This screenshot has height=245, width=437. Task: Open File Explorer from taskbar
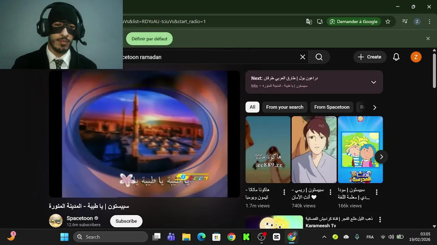point(186,237)
